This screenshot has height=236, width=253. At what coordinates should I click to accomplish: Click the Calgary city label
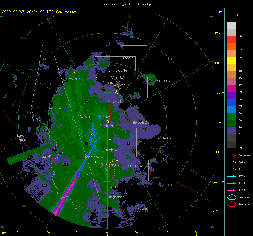[110, 165]
